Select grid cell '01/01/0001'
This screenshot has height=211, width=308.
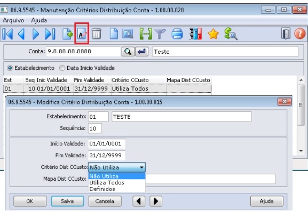[x=54, y=88]
